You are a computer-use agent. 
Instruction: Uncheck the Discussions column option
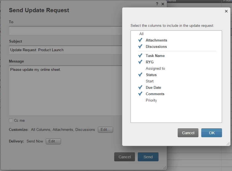140,46
